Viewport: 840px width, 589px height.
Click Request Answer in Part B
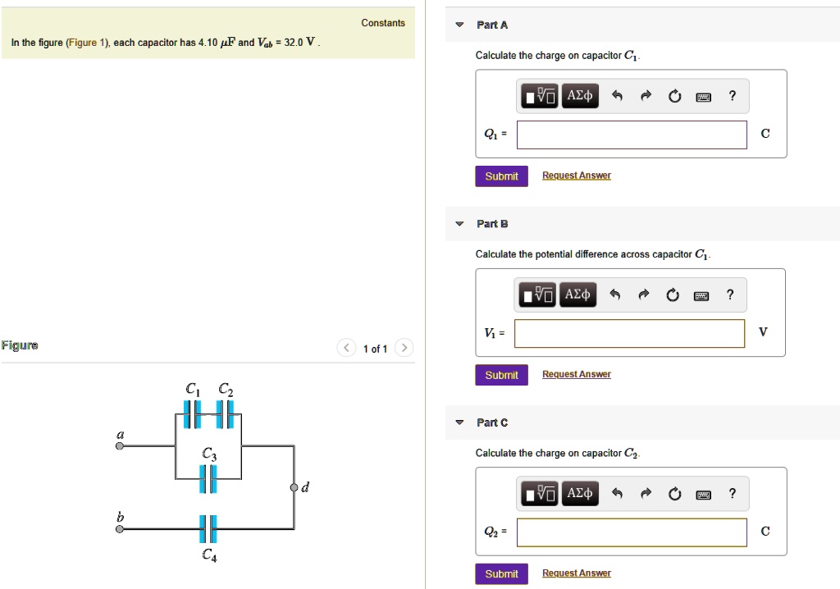point(576,374)
